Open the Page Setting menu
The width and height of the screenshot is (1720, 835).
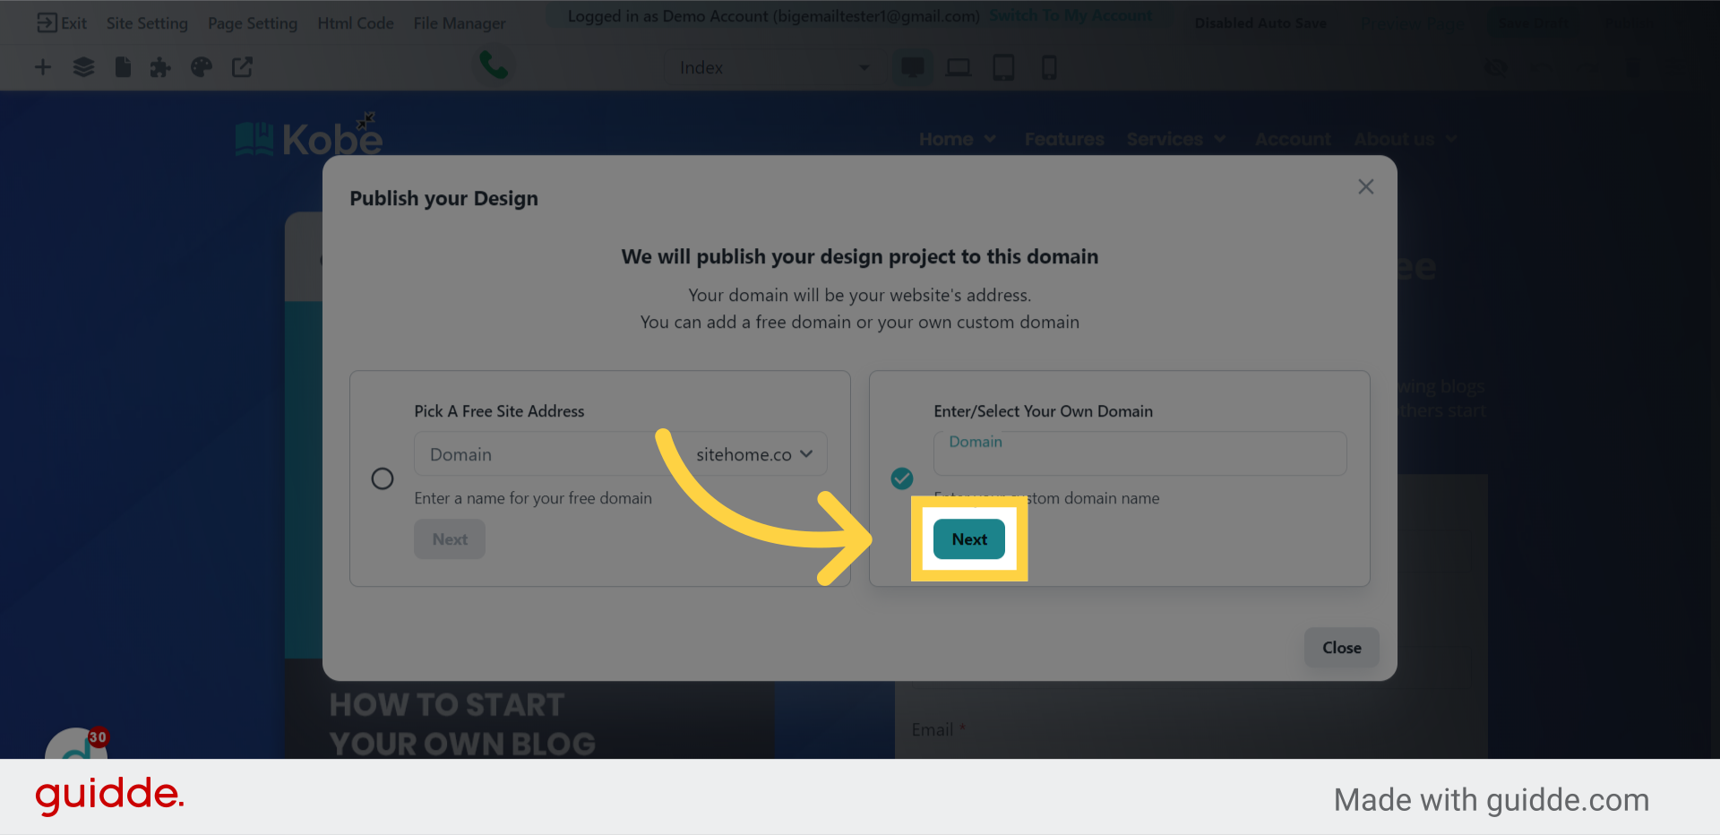click(x=253, y=23)
